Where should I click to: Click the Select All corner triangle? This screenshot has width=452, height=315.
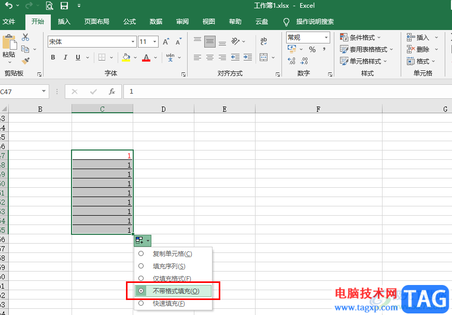[x=4, y=109]
